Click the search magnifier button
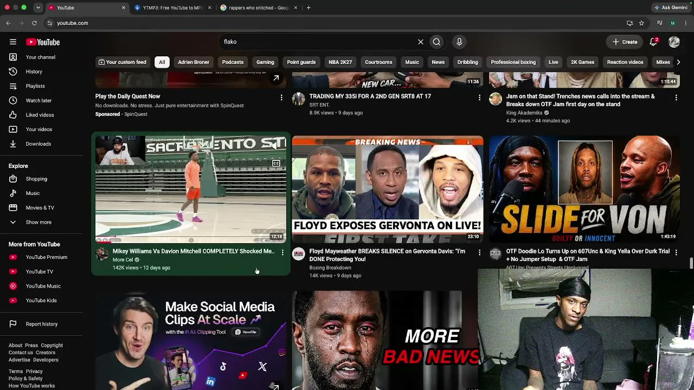Viewport: 694px width, 390px height. point(436,42)
